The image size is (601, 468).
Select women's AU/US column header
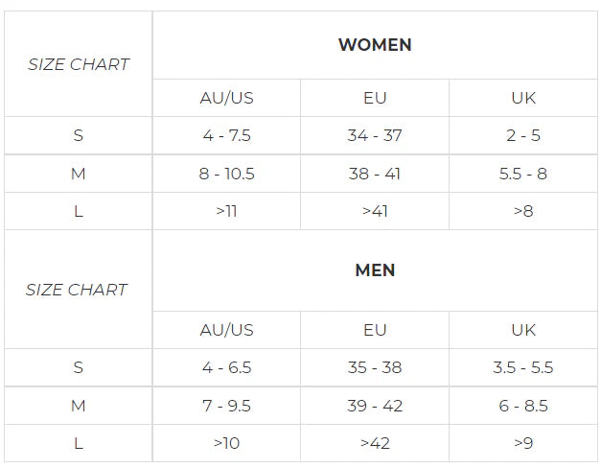pyautogui.click(x=226, y=98)
